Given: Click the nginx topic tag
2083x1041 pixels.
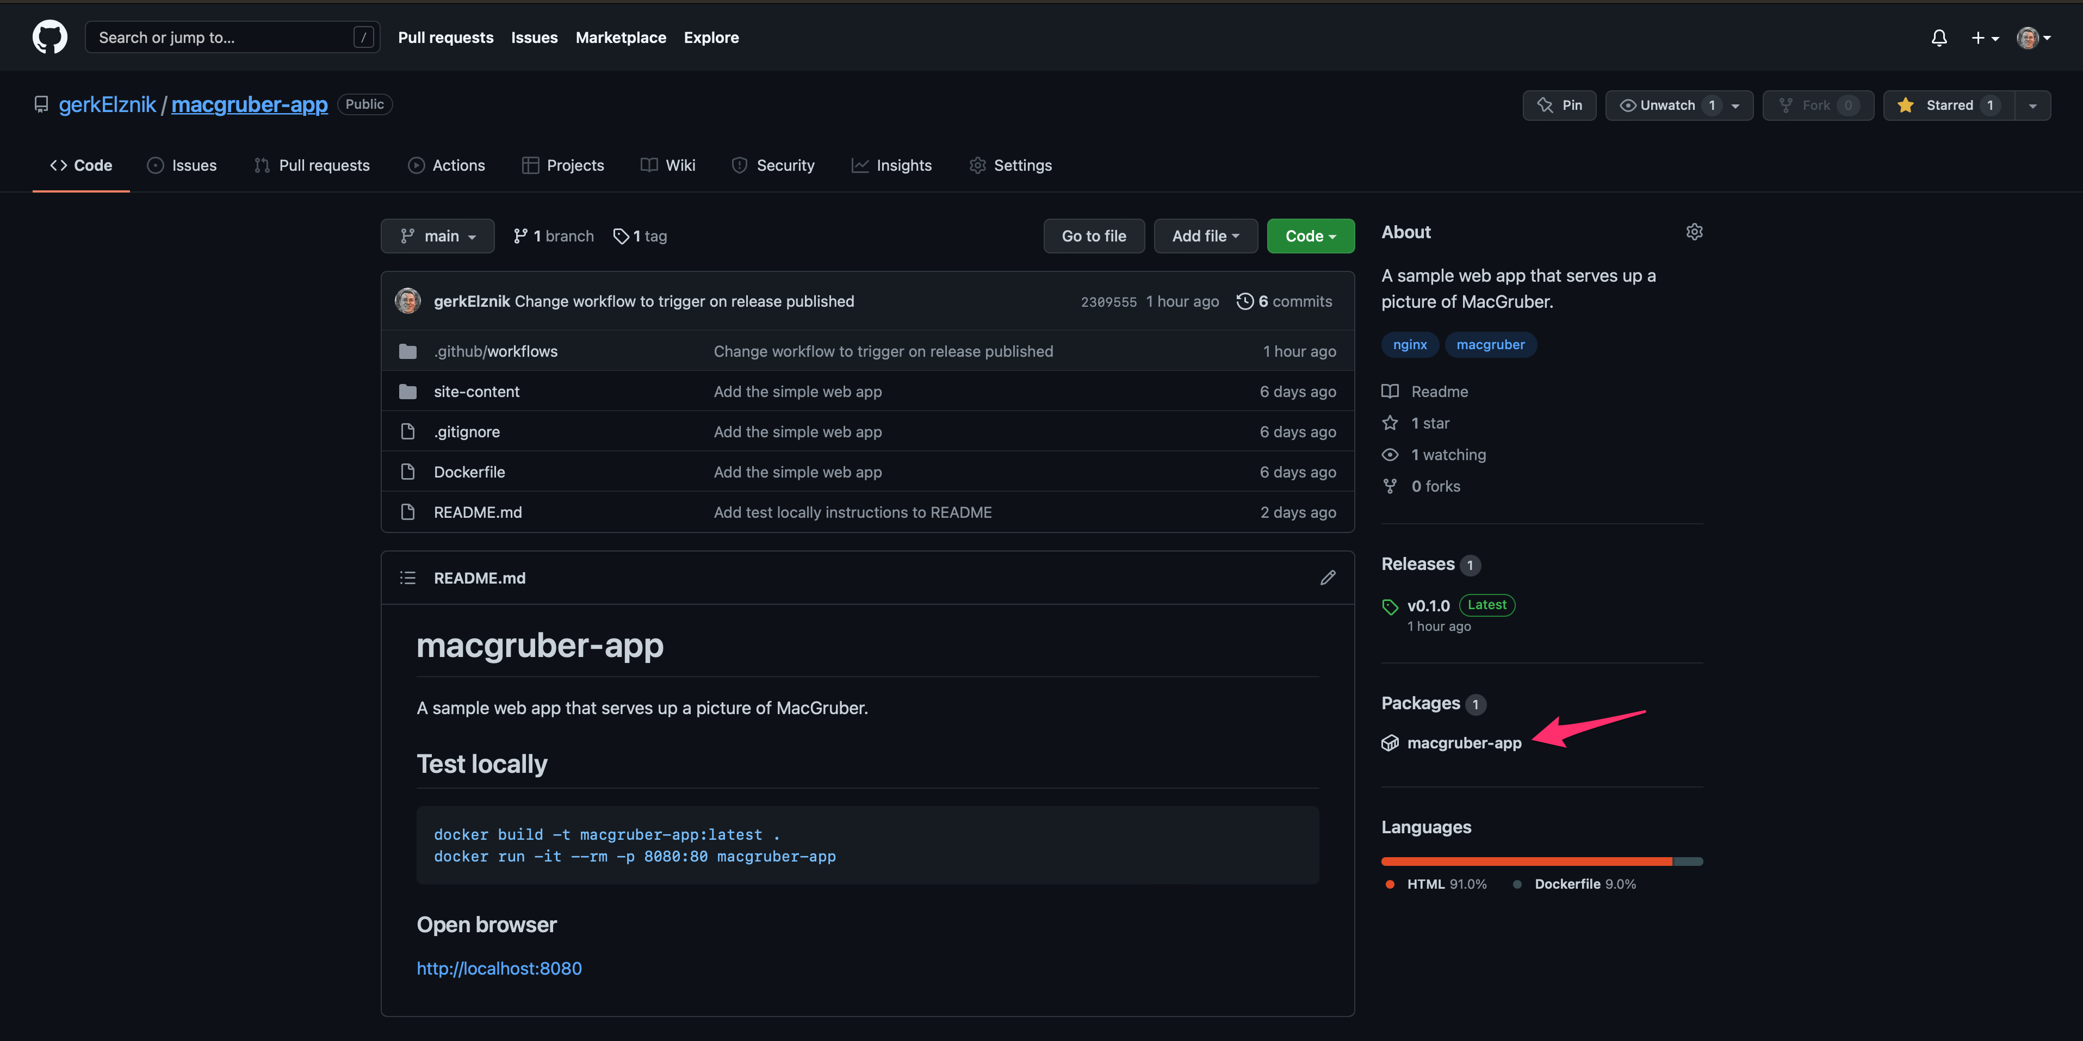Looking at the screenshot, I should (1409, 345).
